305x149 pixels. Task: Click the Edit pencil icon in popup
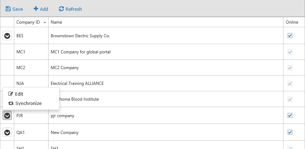tap(10, 94)
